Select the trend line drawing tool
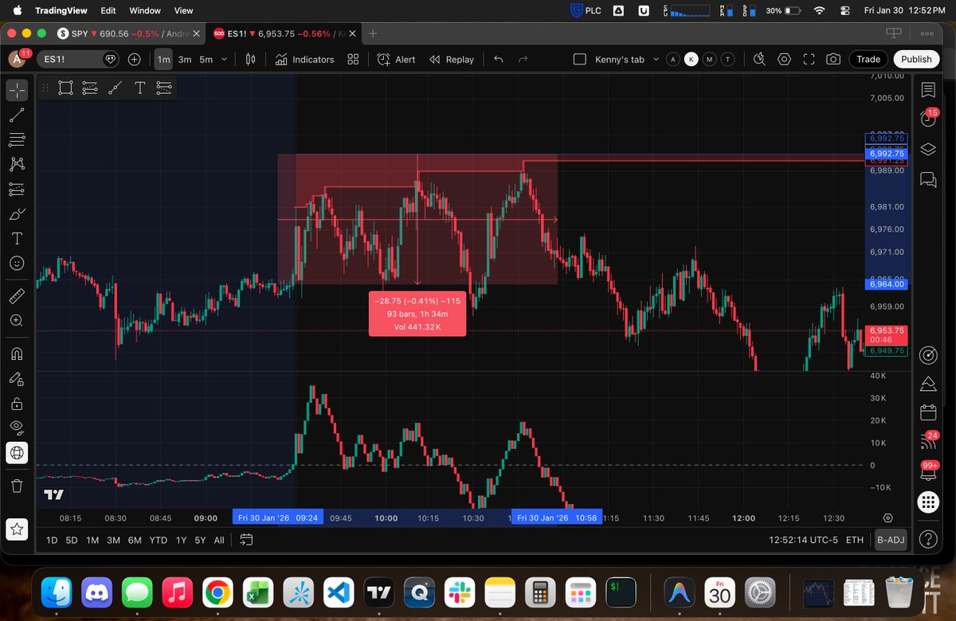This screenshot has height=621, width=956. 17,115
